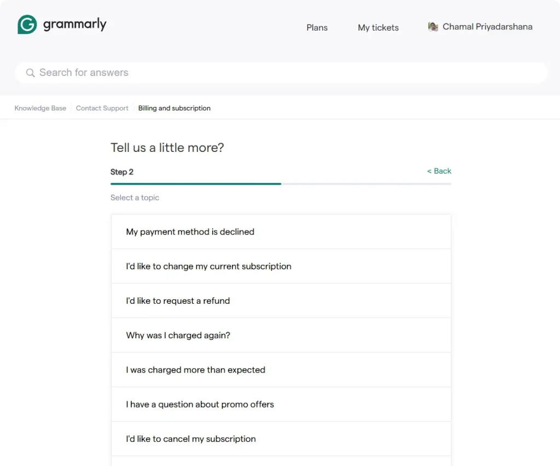The image size is (560, 466).
Task: Click the grammarly wordmark text
Action: tap(74, 24)
